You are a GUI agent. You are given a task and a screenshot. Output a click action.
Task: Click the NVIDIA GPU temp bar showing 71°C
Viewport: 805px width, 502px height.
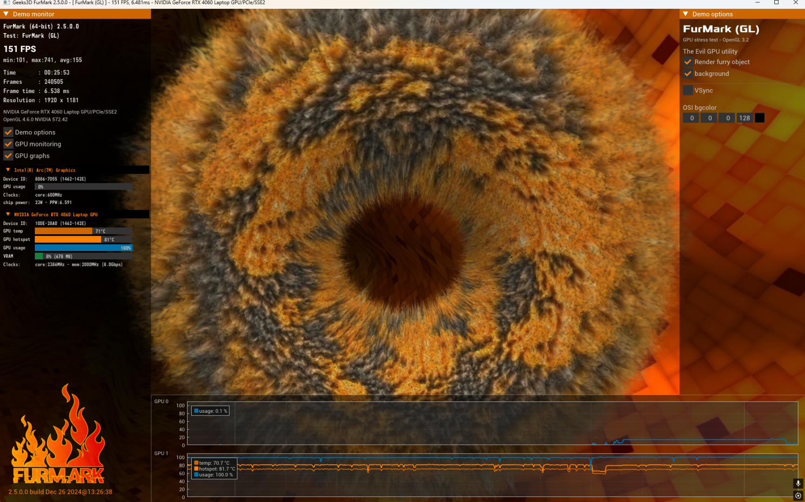(84, 231)
